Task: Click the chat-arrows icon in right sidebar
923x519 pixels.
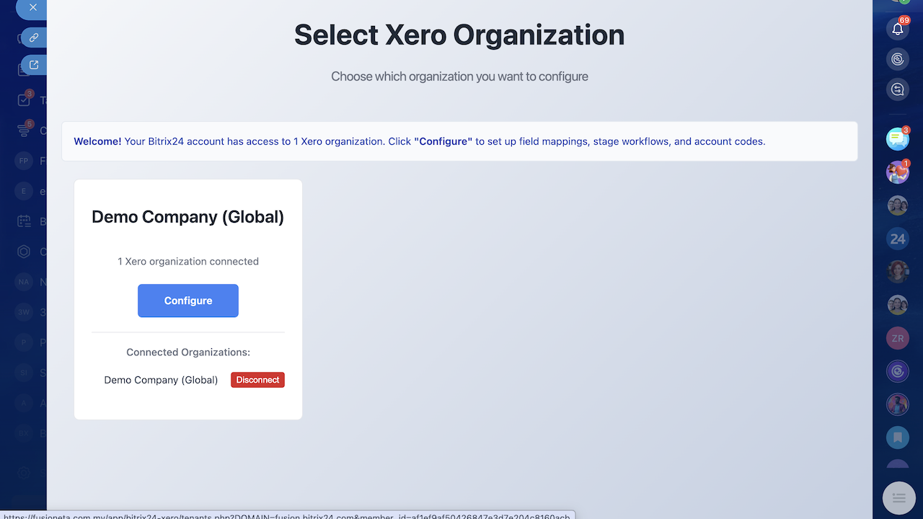Action: [x=898, y=89]
